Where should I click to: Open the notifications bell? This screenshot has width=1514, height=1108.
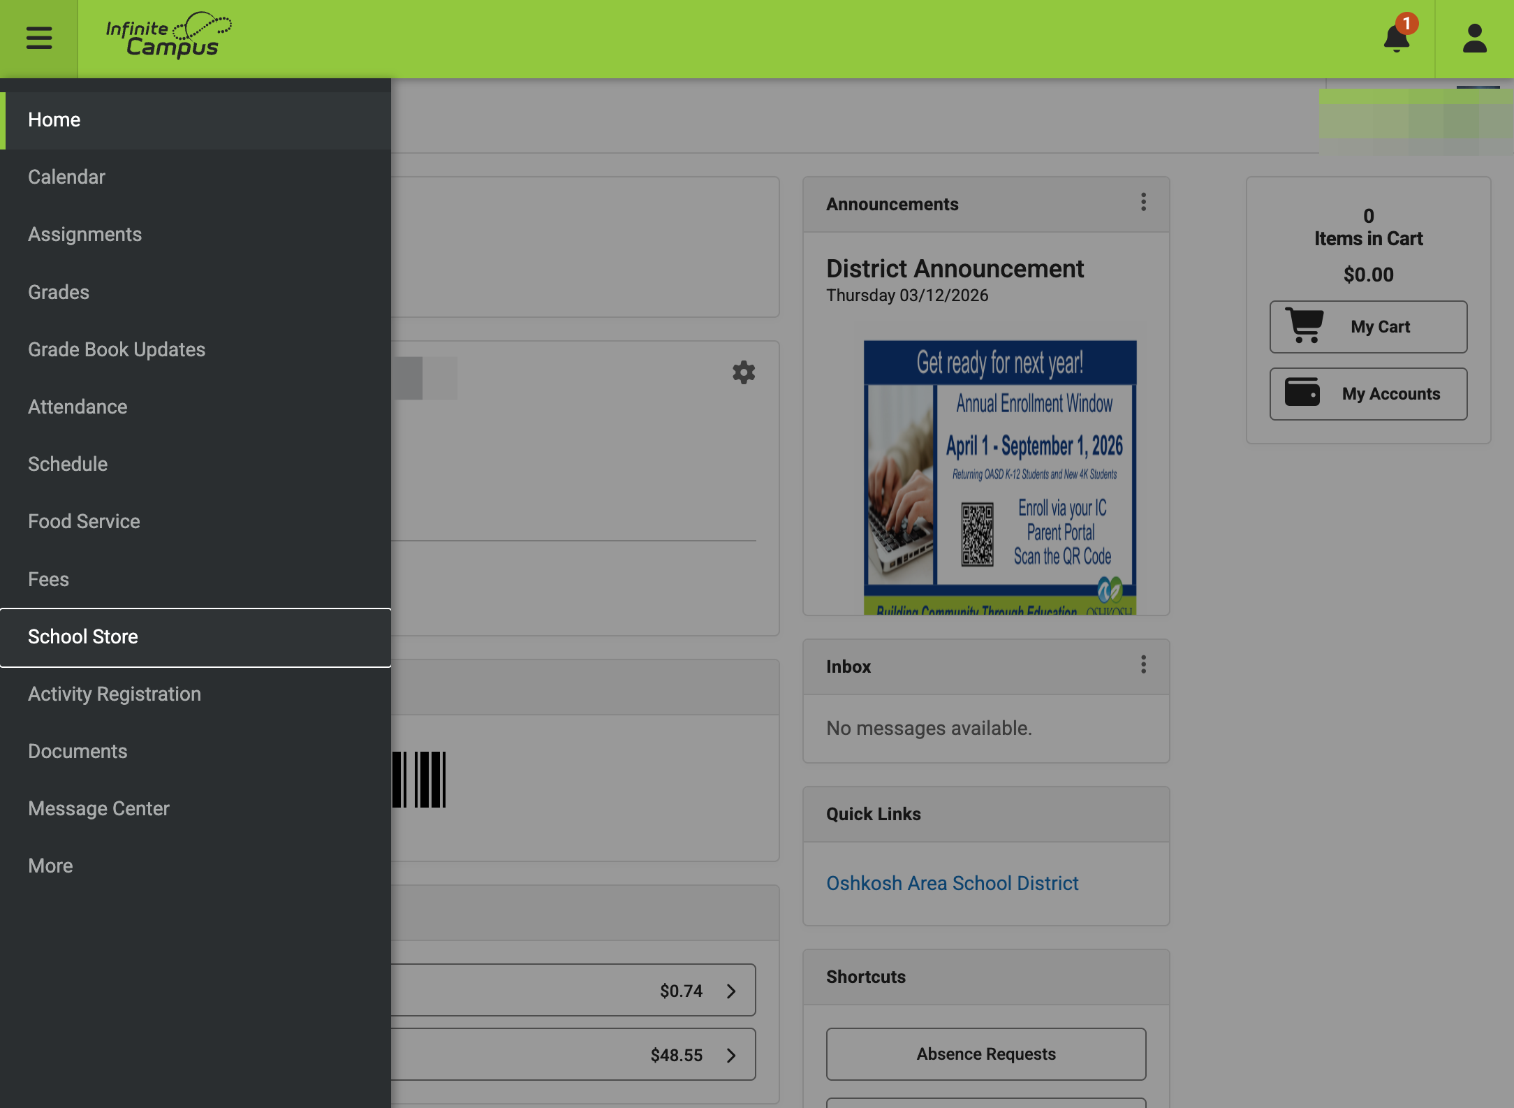[1397, 37]
